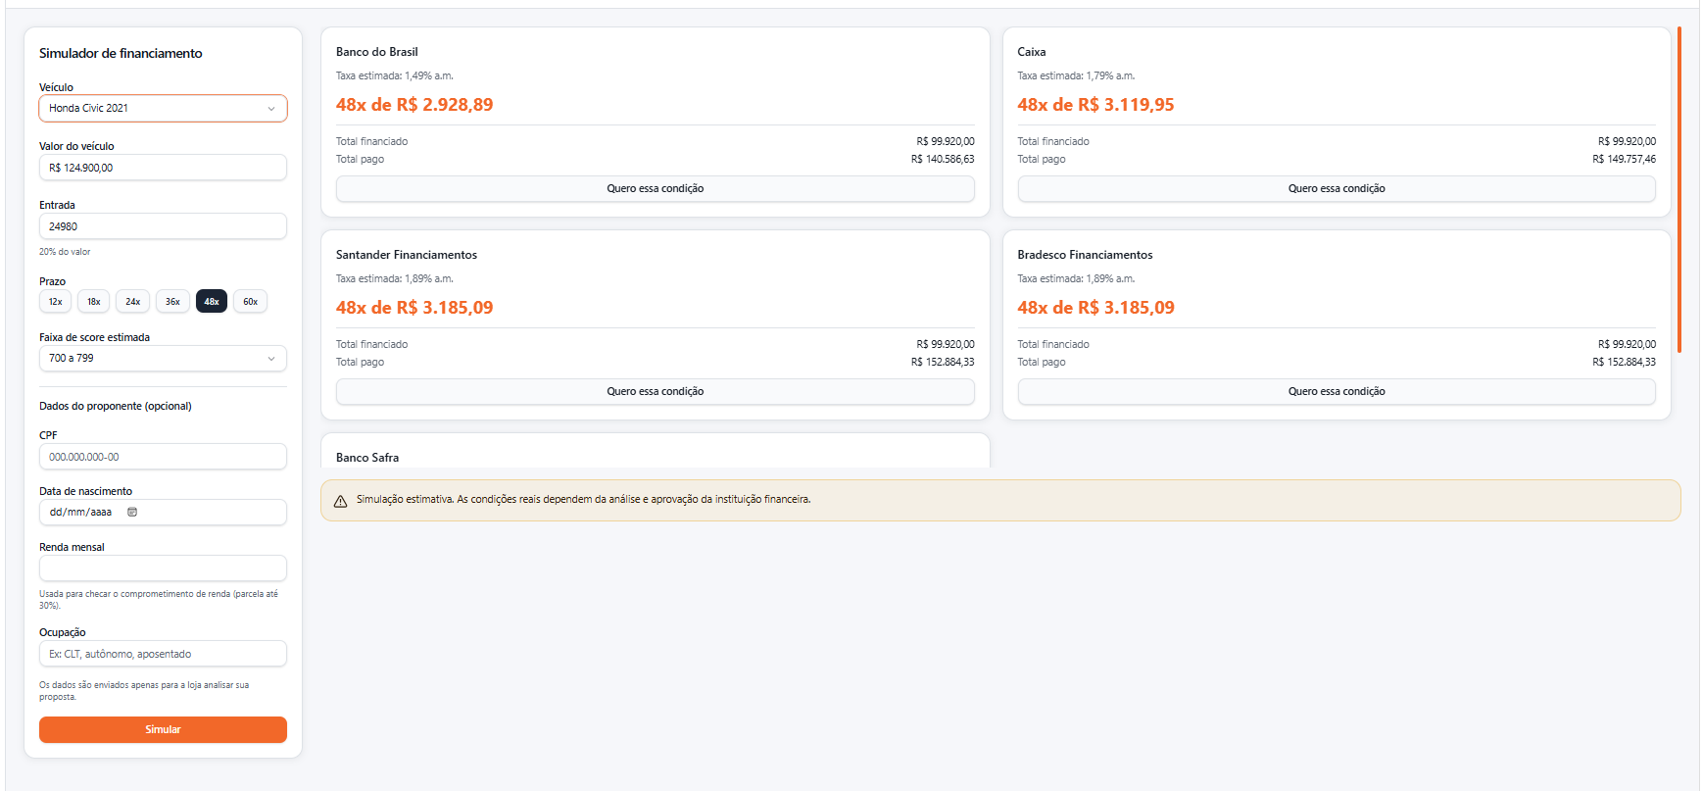The image size is (1702, 791).
Task: Choose the 24x installment term
Action: pyautogui.click(x=133, y=302)
